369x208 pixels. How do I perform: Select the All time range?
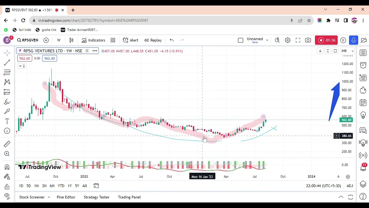(x=84, y=186)
